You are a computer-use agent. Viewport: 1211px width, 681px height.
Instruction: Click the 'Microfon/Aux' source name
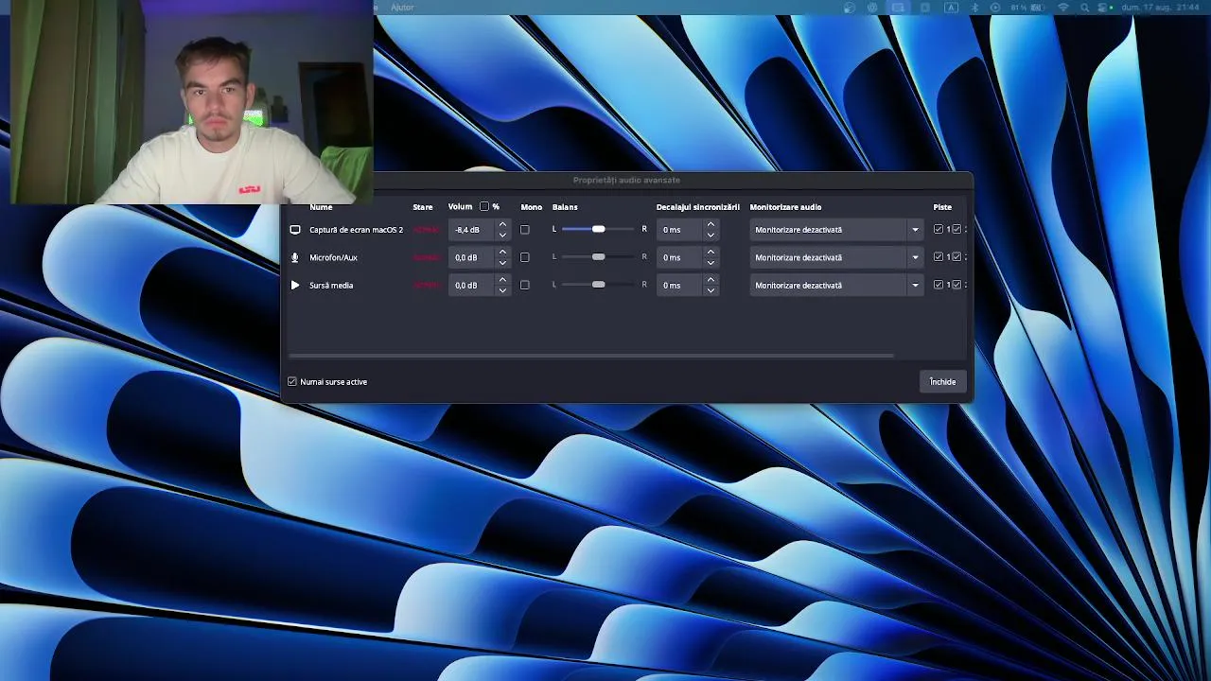click(x=333, y=257)
